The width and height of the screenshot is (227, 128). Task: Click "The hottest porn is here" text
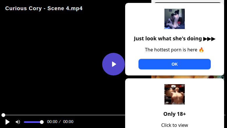(171, 50)
